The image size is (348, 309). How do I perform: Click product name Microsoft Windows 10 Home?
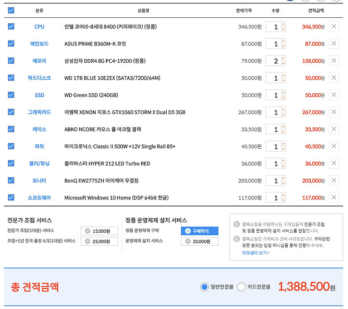pos(116,198)
